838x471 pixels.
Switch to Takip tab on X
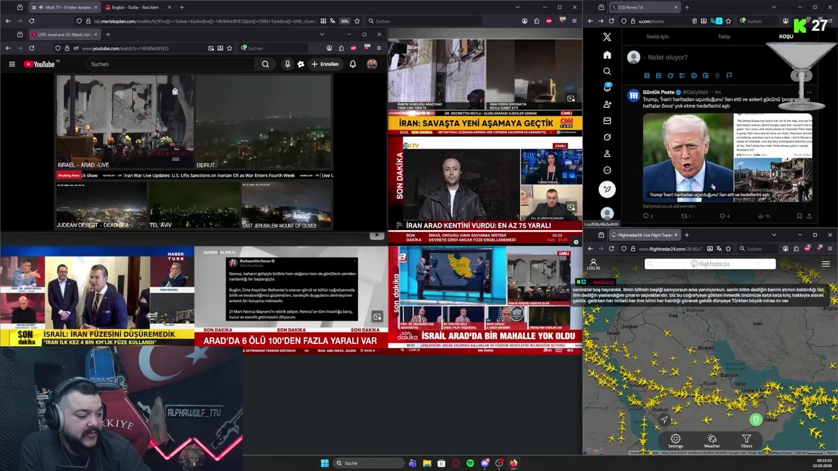click(724, 37)
